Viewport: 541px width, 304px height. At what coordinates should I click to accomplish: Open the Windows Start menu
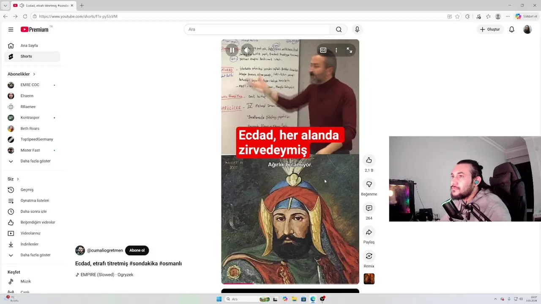[219, 299]
